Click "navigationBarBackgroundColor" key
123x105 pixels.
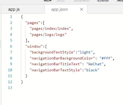coord(62,58)
